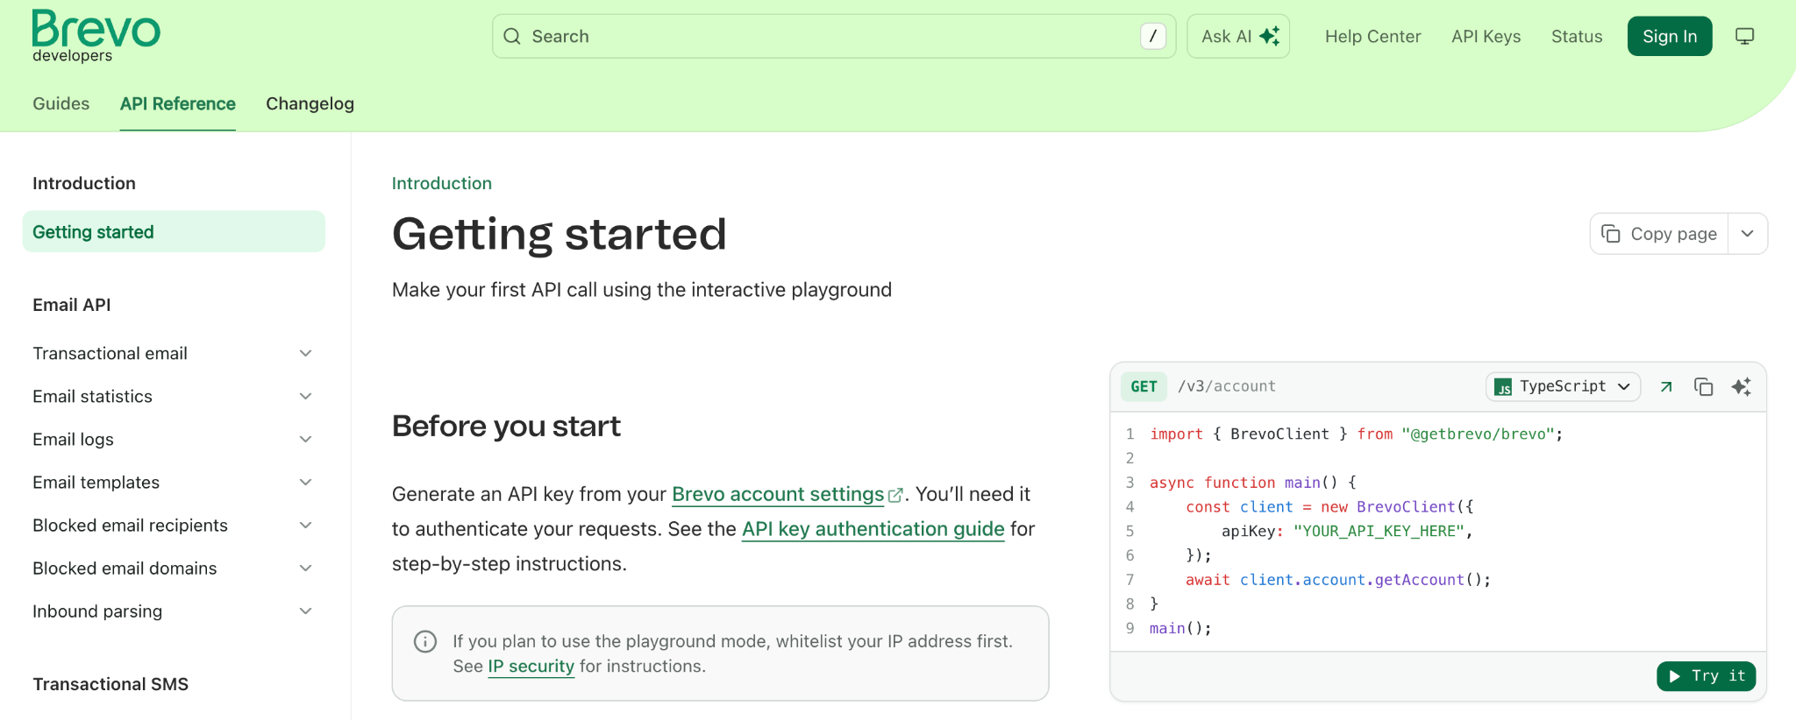Go to API Keys page
1796x720 pixels.
[x=1486, y=36]
